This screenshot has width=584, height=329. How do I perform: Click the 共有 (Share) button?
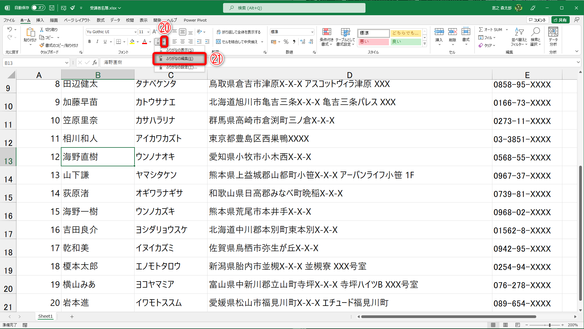click(x=561, y=20)
